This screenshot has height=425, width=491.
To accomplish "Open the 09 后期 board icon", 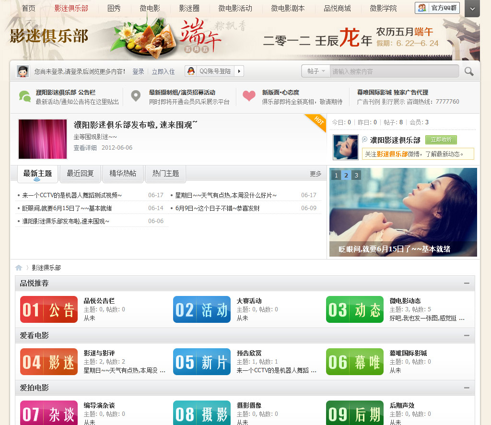I will point(354,413).
